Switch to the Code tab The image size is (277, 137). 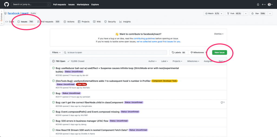pos(10,22)
